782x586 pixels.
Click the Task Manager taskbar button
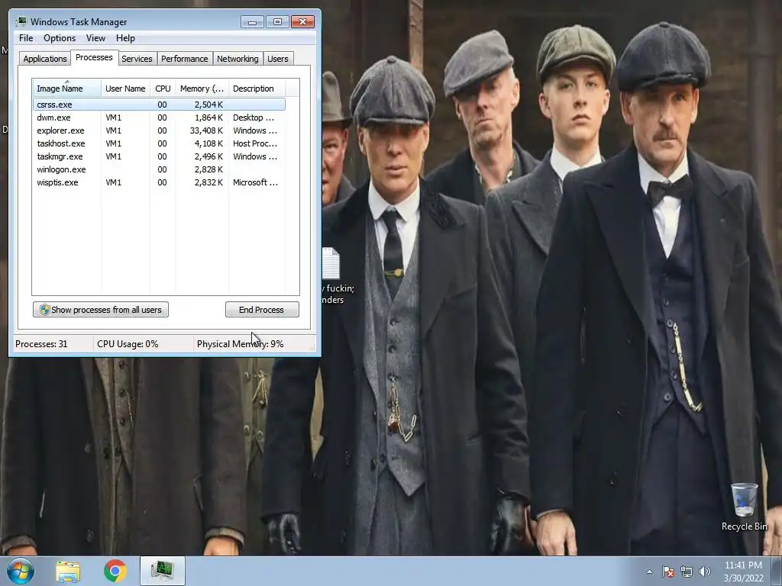(163, 571)
